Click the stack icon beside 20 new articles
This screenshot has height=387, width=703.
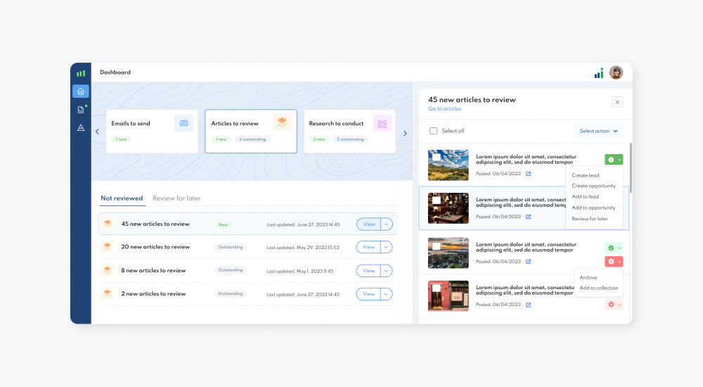pyautogui.click(x=107, y=246)
